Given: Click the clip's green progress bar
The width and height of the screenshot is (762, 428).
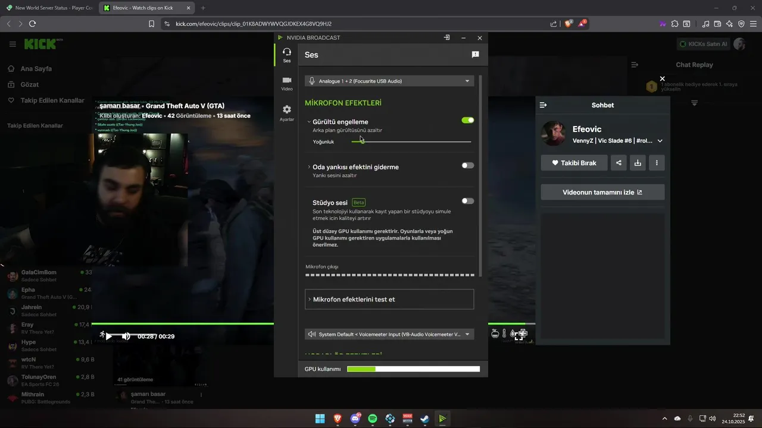Looking at the screenshot, I should tap(183, 323).
